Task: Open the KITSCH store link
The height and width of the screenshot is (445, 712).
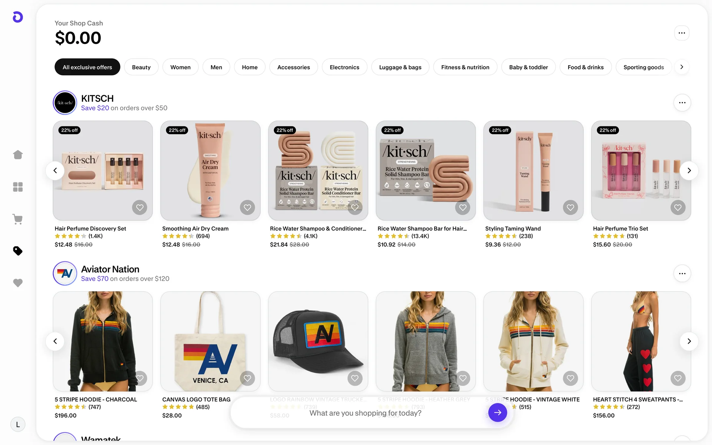Action: coord(97,99)
